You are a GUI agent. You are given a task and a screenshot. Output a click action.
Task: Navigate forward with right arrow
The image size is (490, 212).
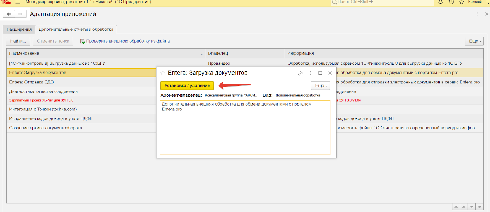coord(21,14)
